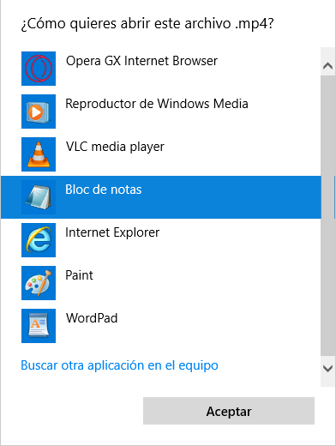Click the Windows Media Player icon

(39, 111)
